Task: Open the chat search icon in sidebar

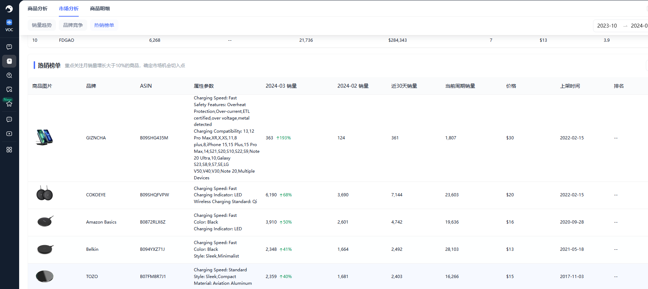Action: (9, 89)
